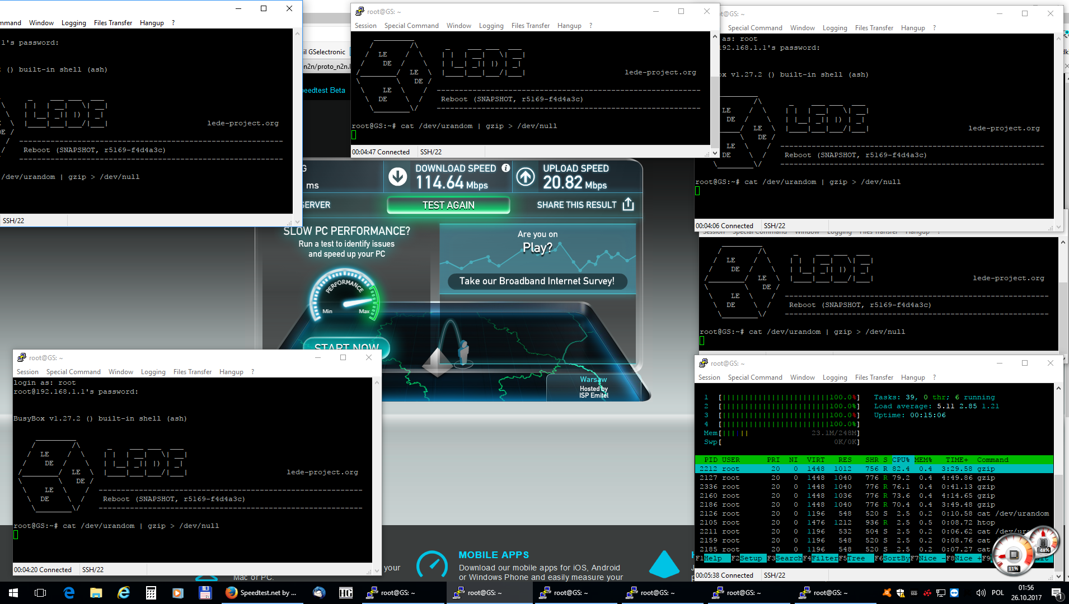Click the START NOW performance button
1069x604 pixels.
346,347
